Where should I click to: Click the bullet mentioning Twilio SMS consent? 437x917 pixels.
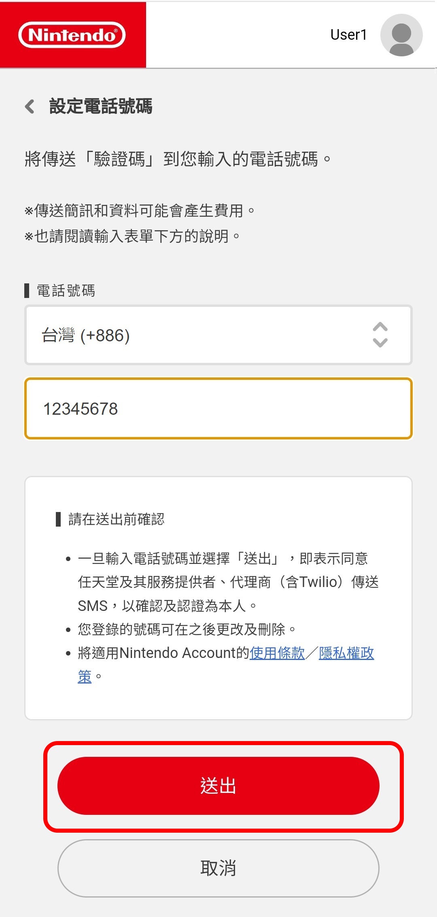point(228,582)
